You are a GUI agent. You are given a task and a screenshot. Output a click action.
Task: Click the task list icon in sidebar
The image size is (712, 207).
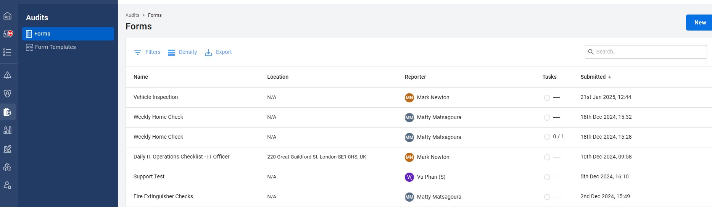8,52
